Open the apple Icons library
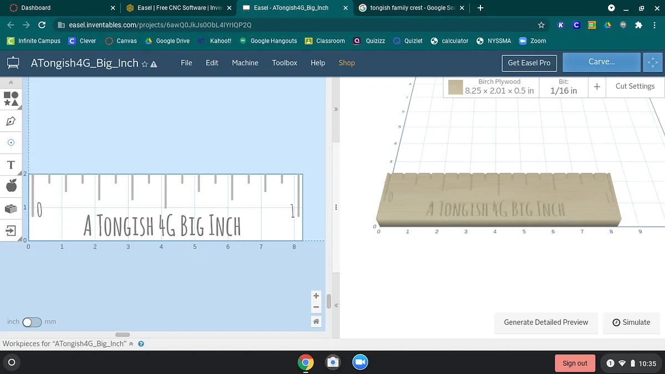 tap(11, 186)
